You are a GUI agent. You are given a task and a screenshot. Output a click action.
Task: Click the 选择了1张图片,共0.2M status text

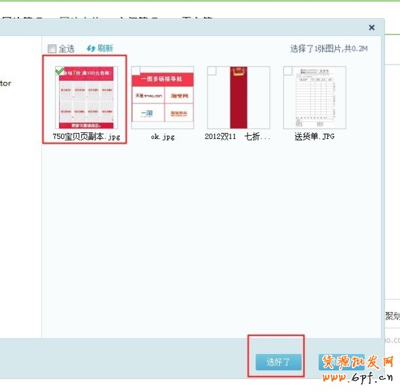tap(329, 48)
